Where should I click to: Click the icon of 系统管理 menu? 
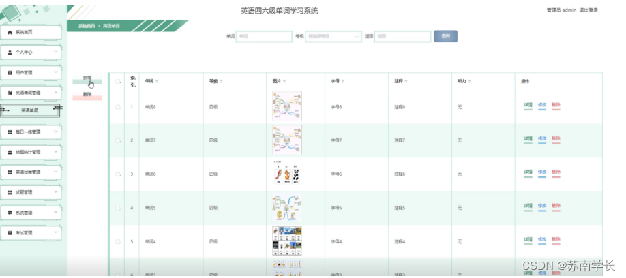point(10,213)
